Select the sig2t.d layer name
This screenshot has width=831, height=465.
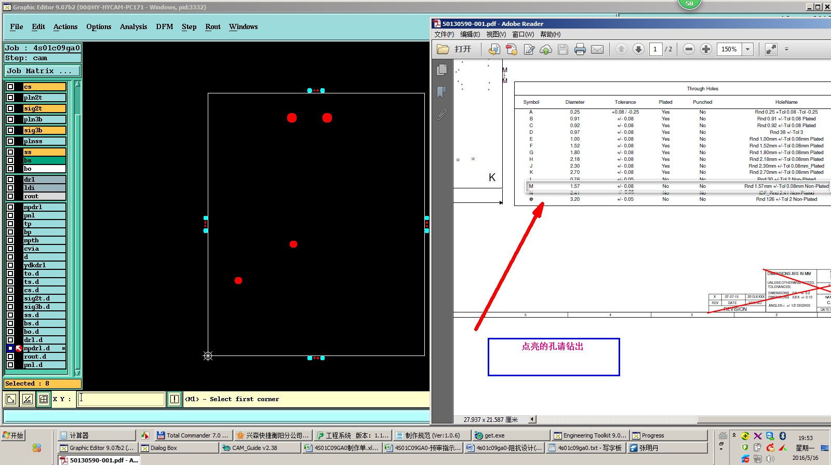click(x=44, y=298)
